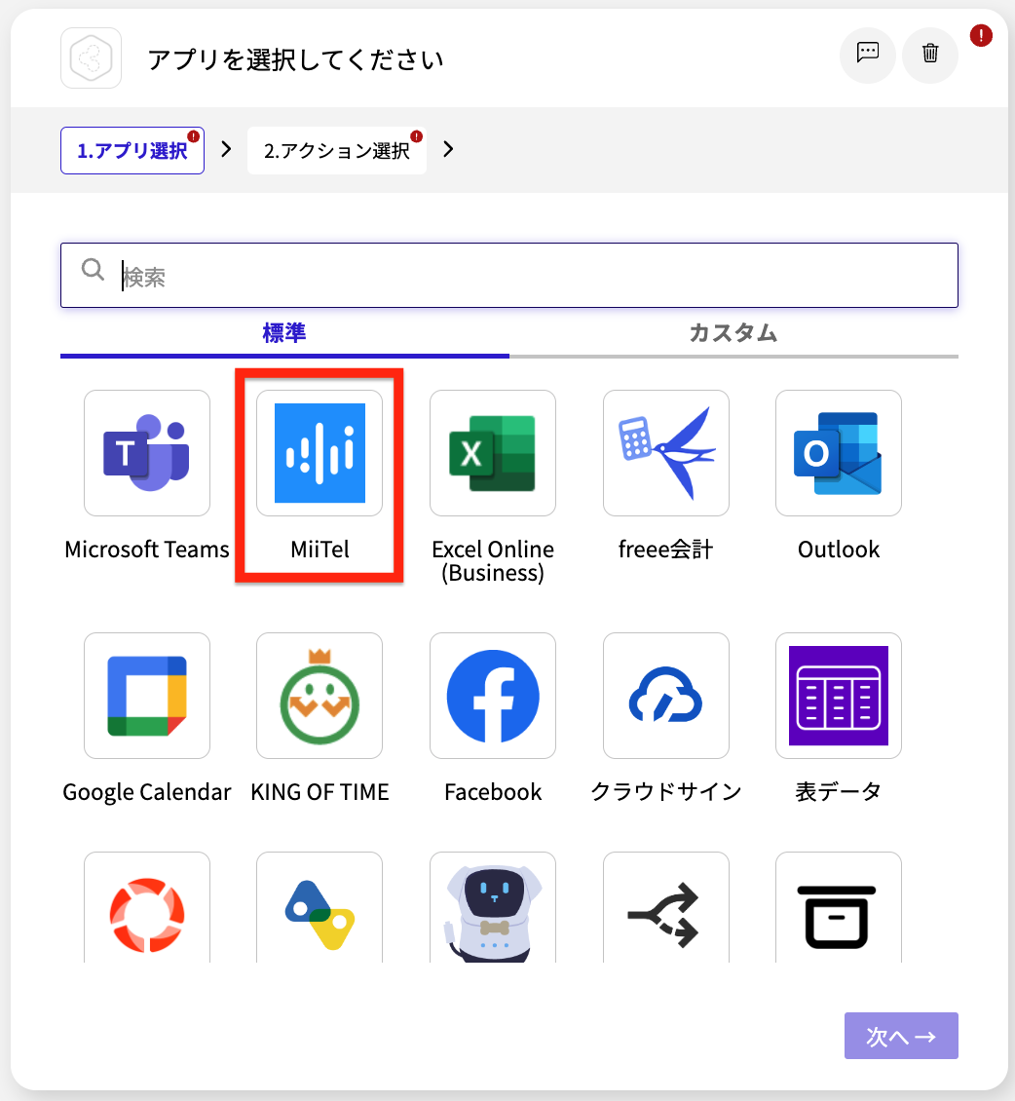This screenshot has width=1015, height=1101.
Task: Choose the 表データ table icon
Action: click(839, 696)
